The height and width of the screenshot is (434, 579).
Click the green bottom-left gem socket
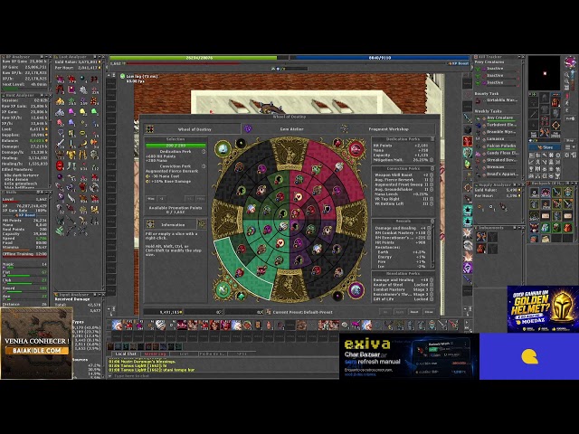(x=223, y=290)
